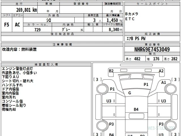
Task: Select the リサイクル預託金 header
Action: 113,25
